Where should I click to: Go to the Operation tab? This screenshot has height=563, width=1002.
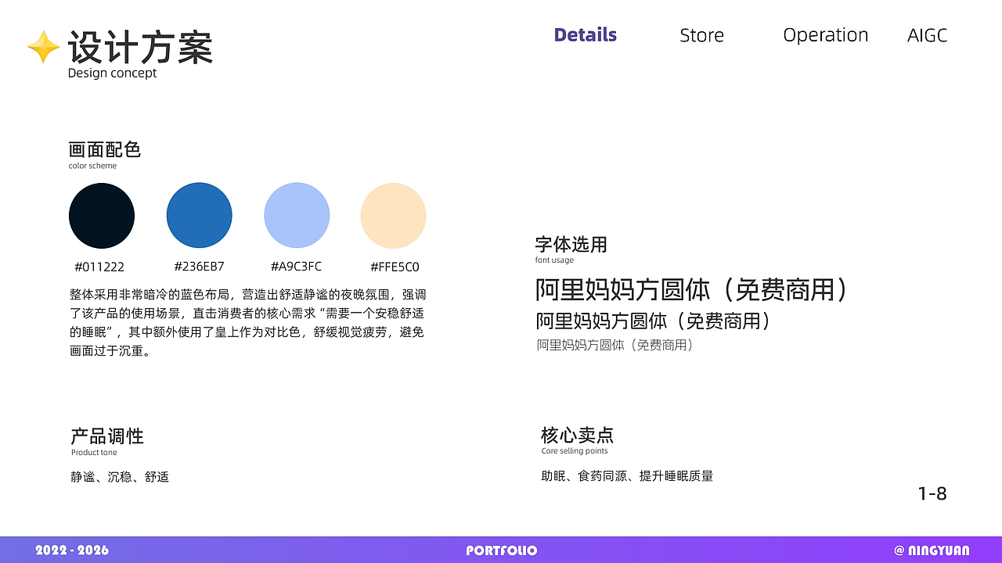pyautogui.click(x=826, y=36)
